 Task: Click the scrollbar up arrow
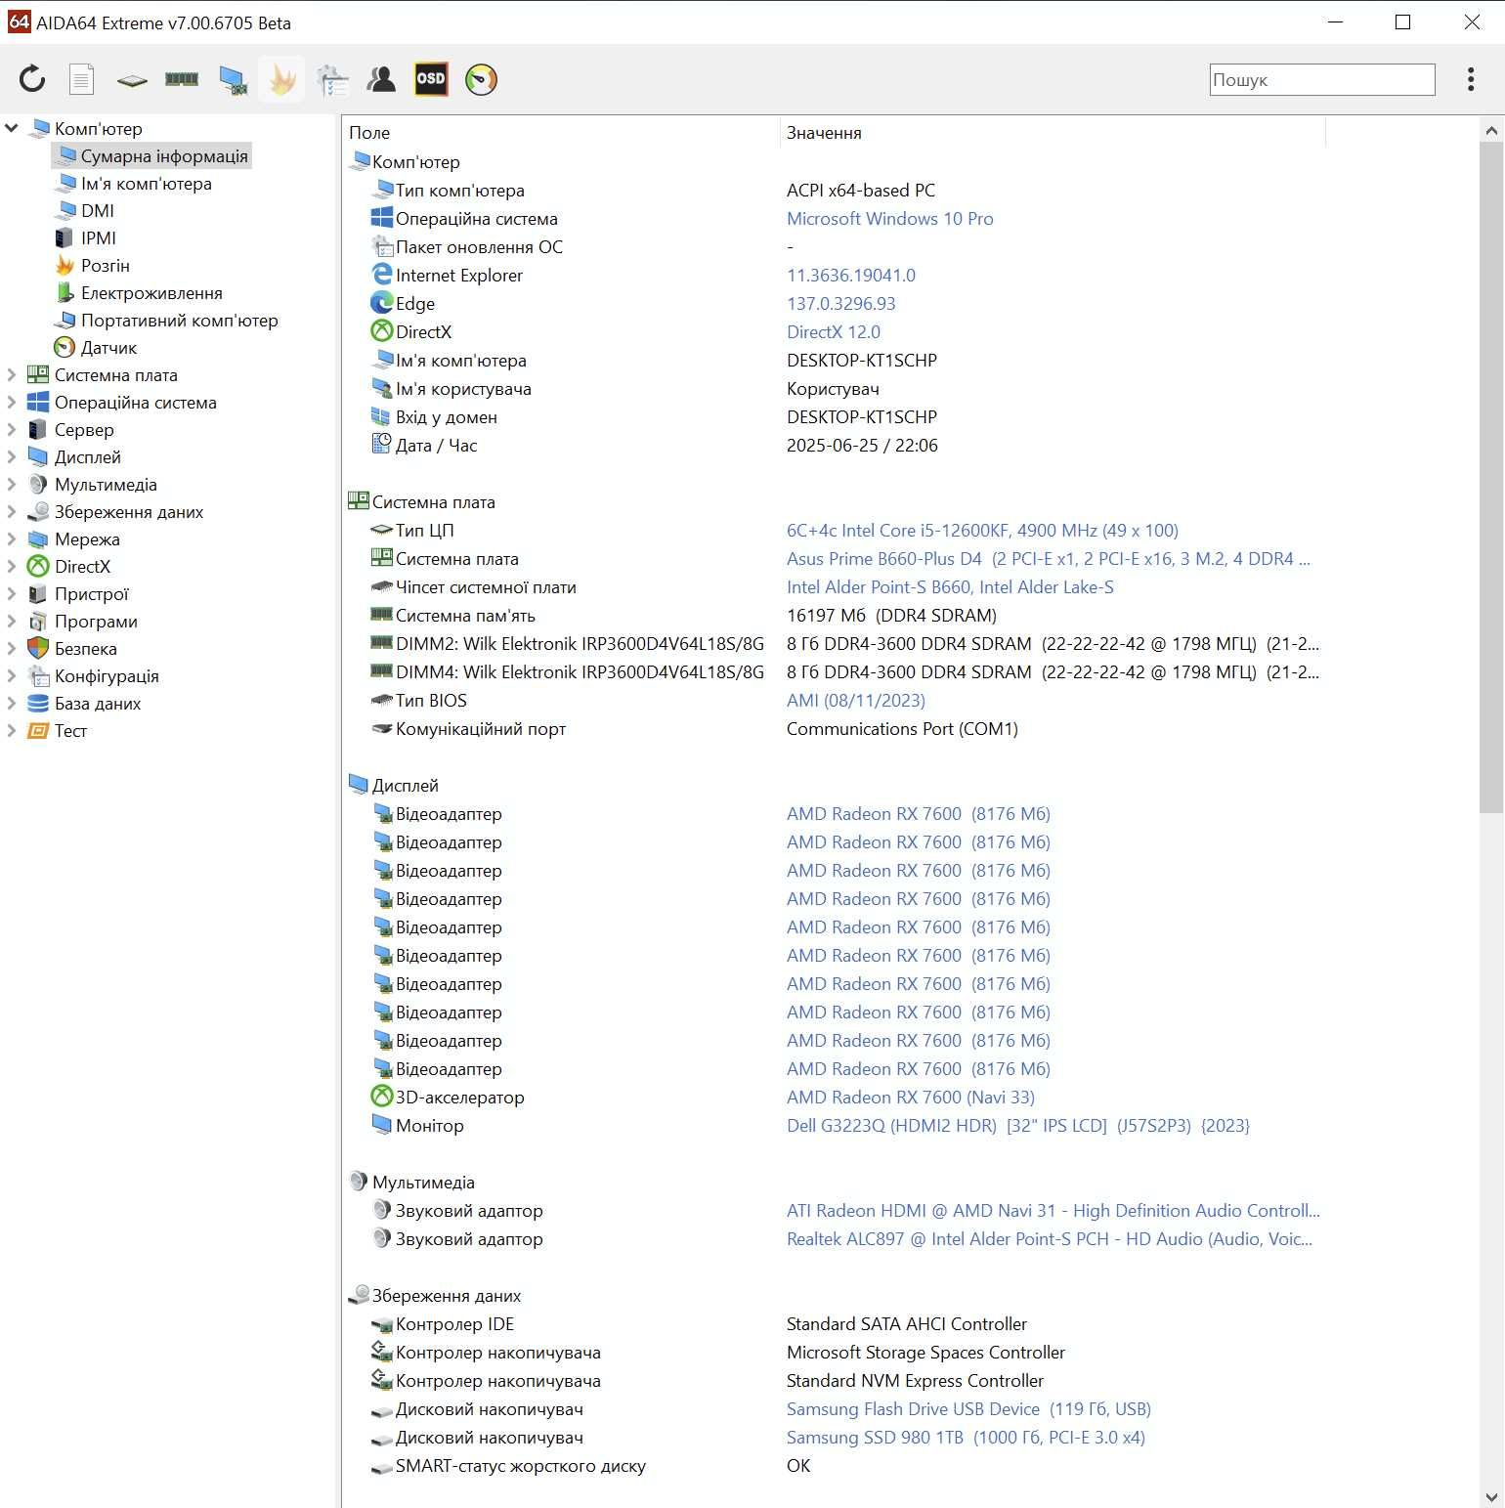point(1491,129)
